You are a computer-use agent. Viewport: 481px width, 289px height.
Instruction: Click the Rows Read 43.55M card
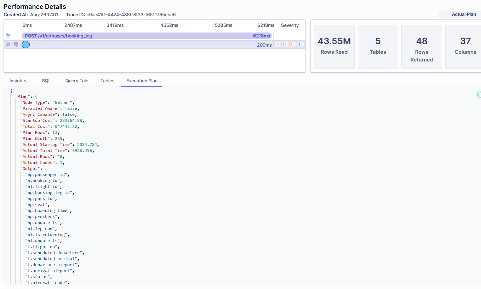tap(334, 47)
